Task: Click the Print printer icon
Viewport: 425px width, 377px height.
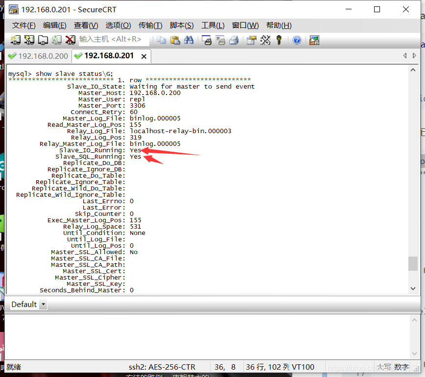Action: point(234,40)
